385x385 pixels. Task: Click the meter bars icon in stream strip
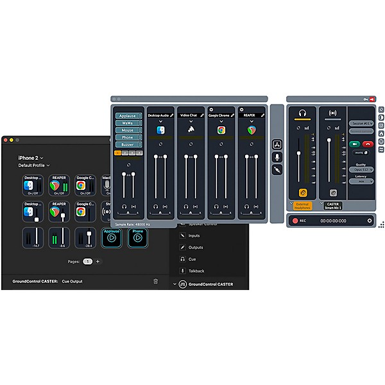[337, 128]
